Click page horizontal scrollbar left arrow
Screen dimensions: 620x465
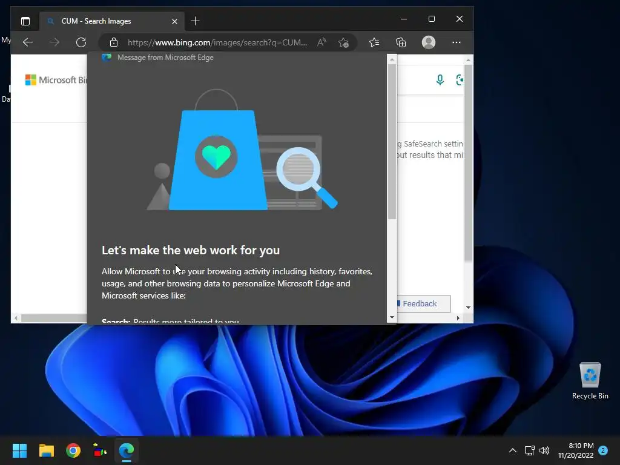tap(16, 318)
